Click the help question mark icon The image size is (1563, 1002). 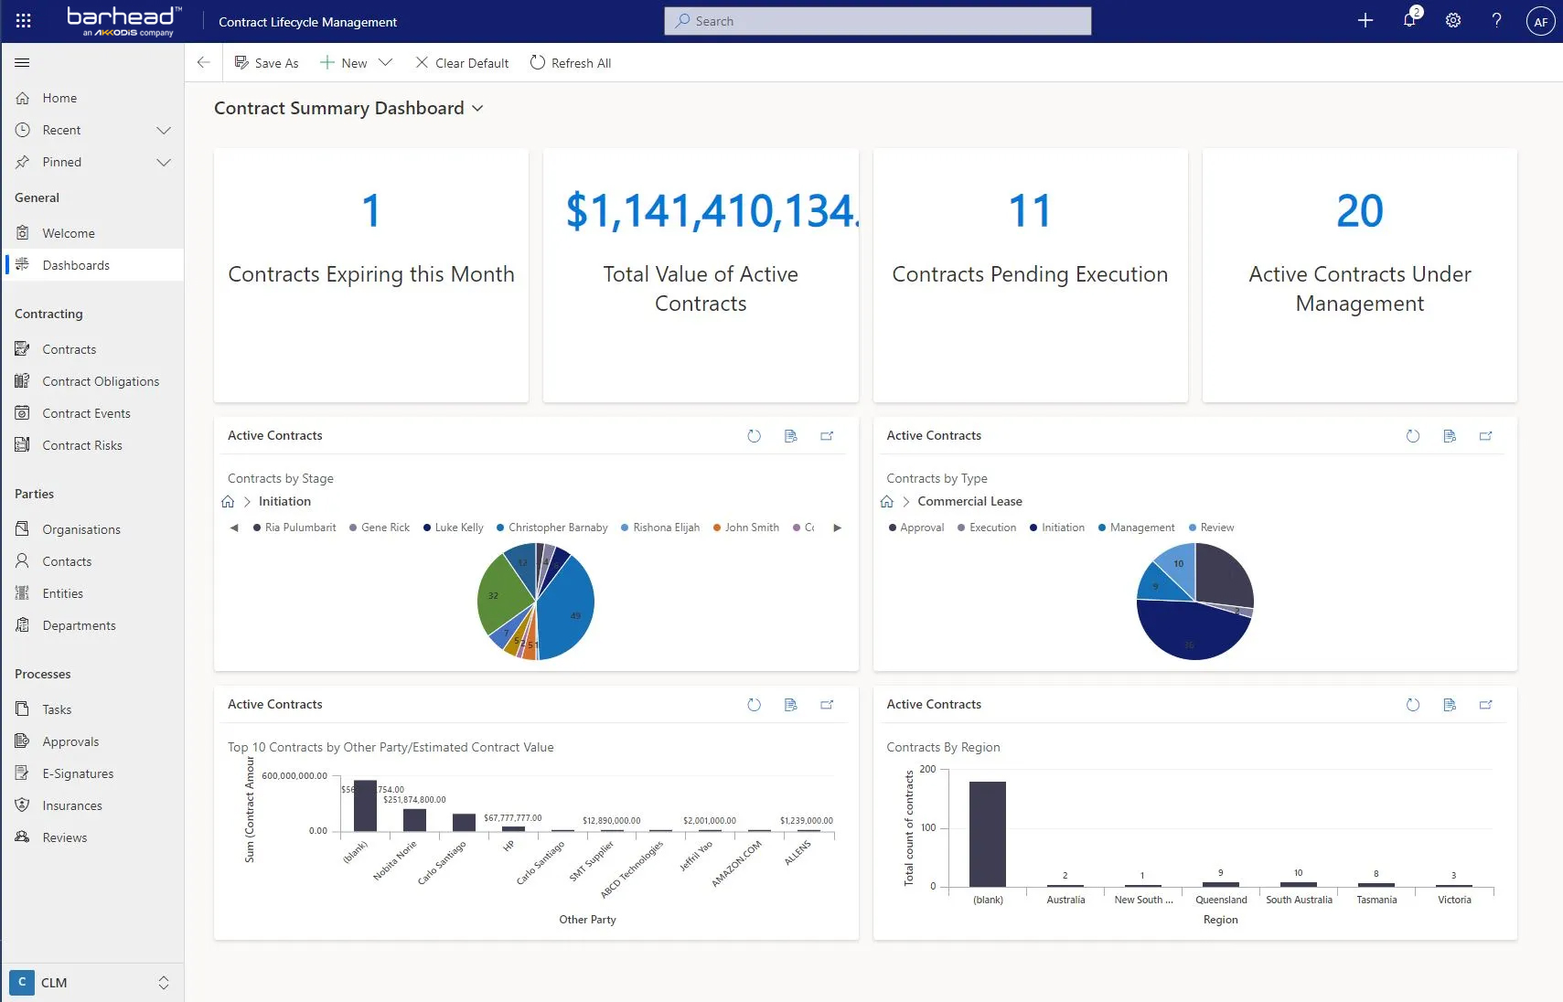click(x=1496, y=20)
